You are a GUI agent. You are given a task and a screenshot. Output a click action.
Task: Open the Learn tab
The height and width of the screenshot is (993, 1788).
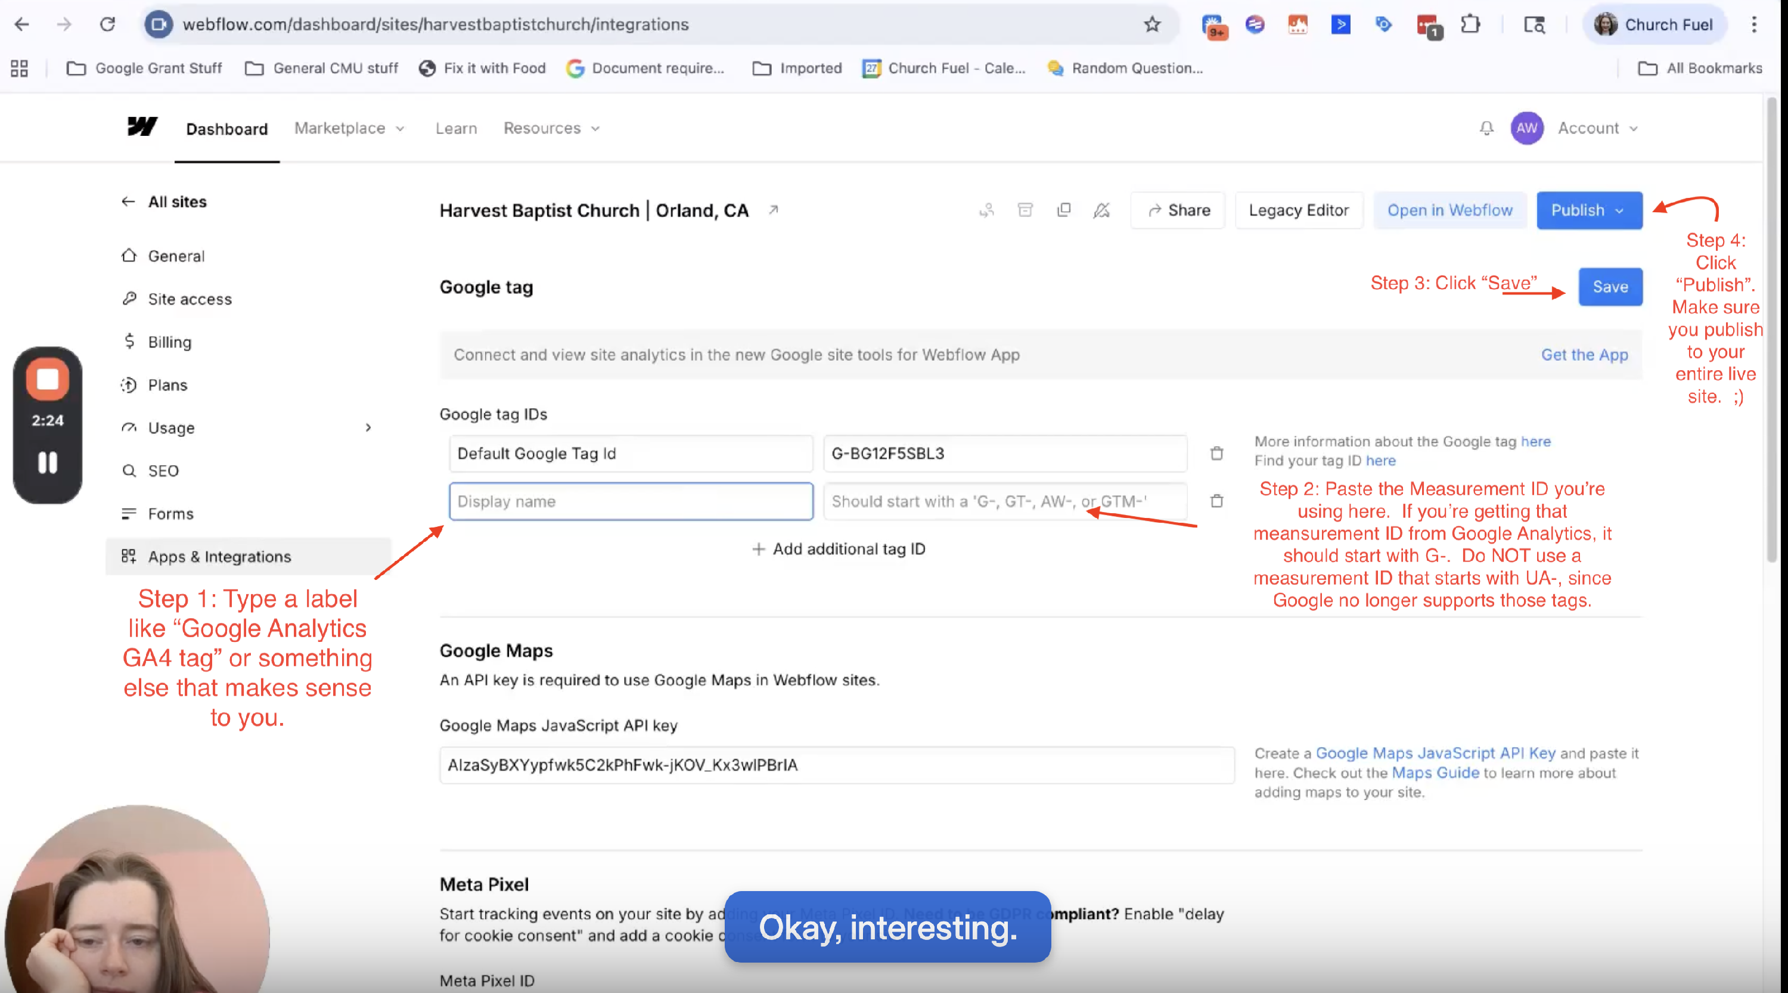pyautogui.click(x=456, y=128)
